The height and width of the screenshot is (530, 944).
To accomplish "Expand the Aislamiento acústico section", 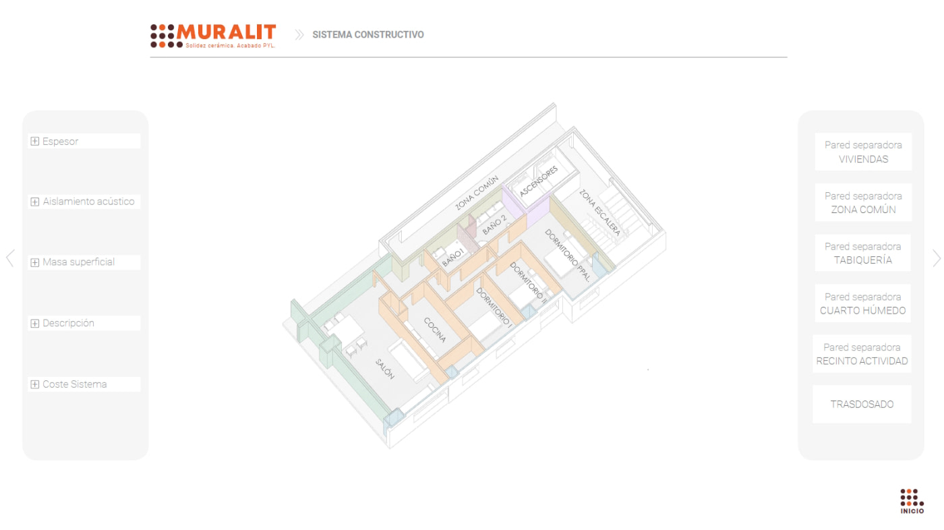I will tap(88, 202).
